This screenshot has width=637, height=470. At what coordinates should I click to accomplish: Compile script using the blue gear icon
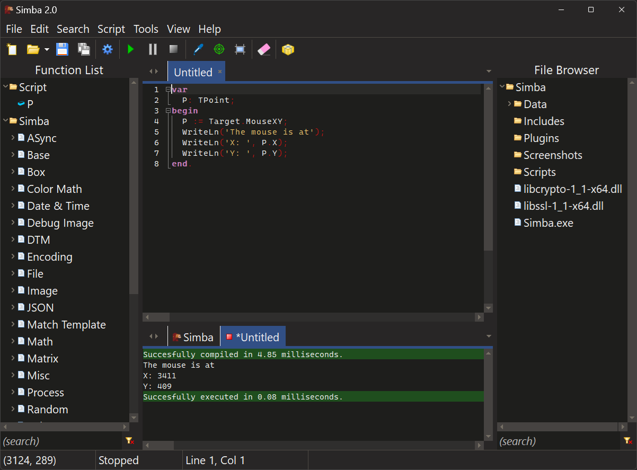108,49
